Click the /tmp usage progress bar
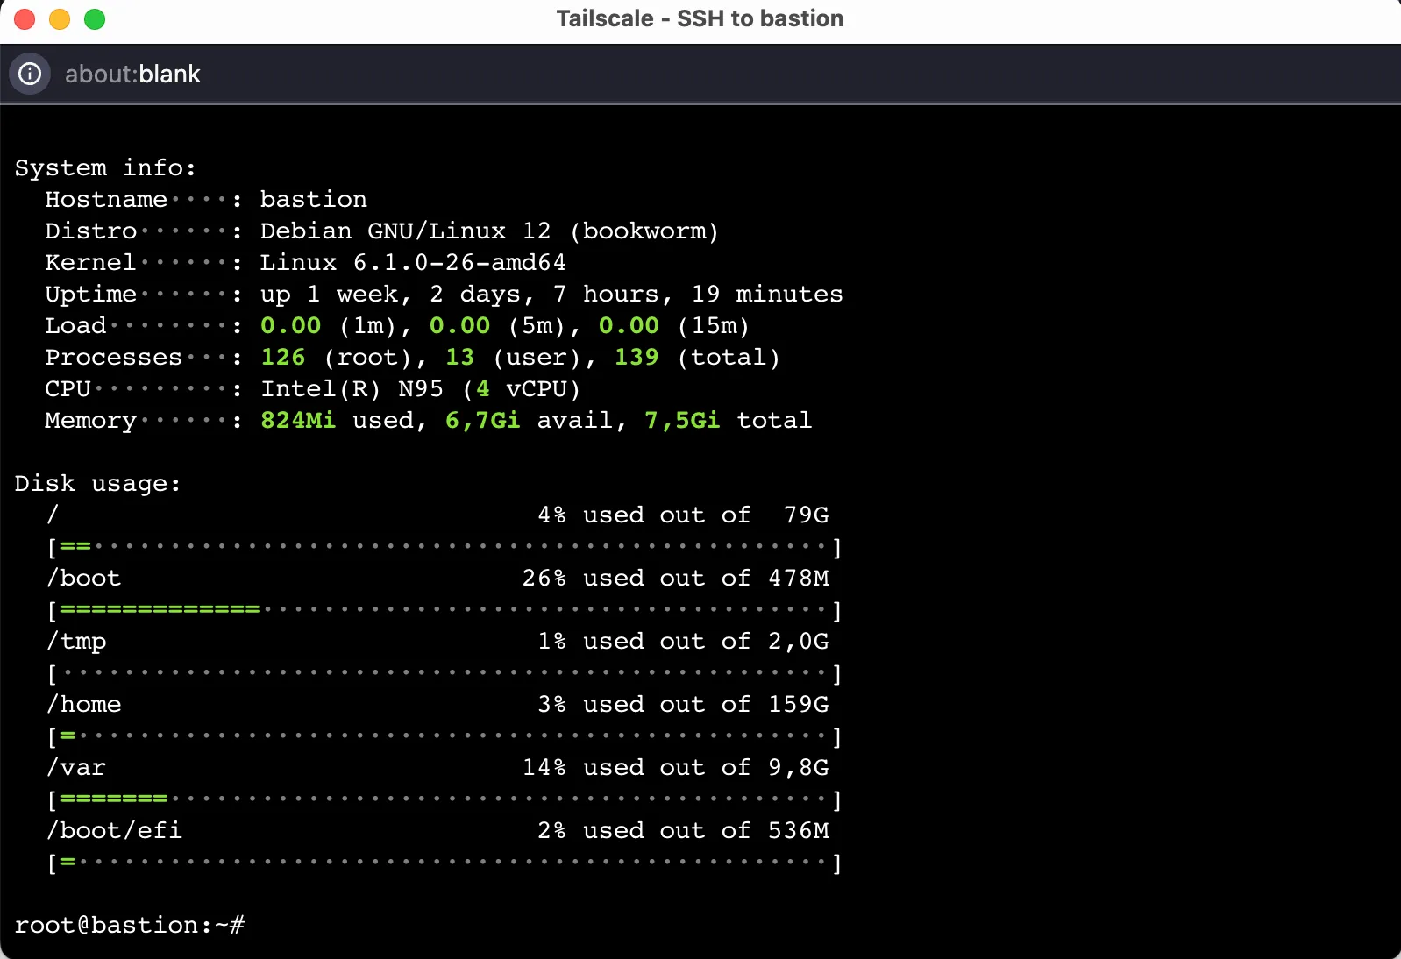 444,673
